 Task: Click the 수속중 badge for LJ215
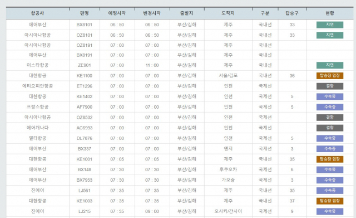(x=330, y=211)
